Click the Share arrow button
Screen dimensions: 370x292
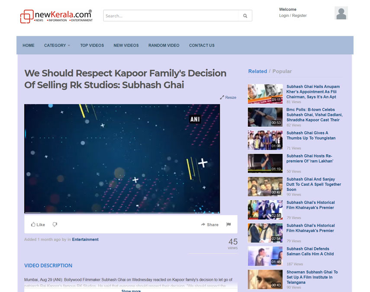coord(209,225)
